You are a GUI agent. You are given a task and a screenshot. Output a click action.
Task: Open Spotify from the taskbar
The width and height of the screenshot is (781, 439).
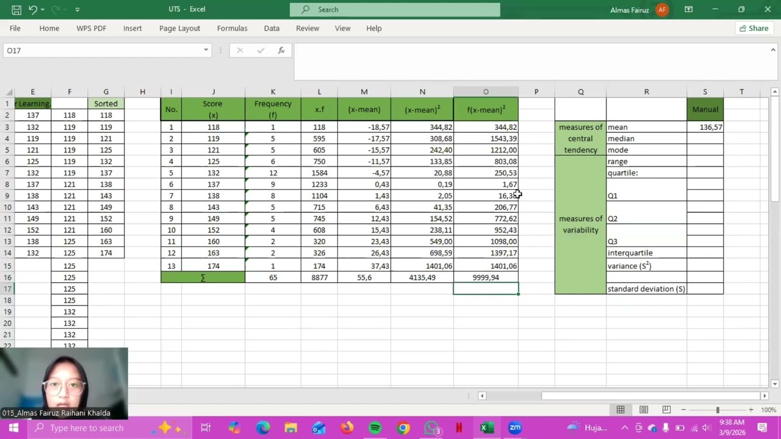375,428
